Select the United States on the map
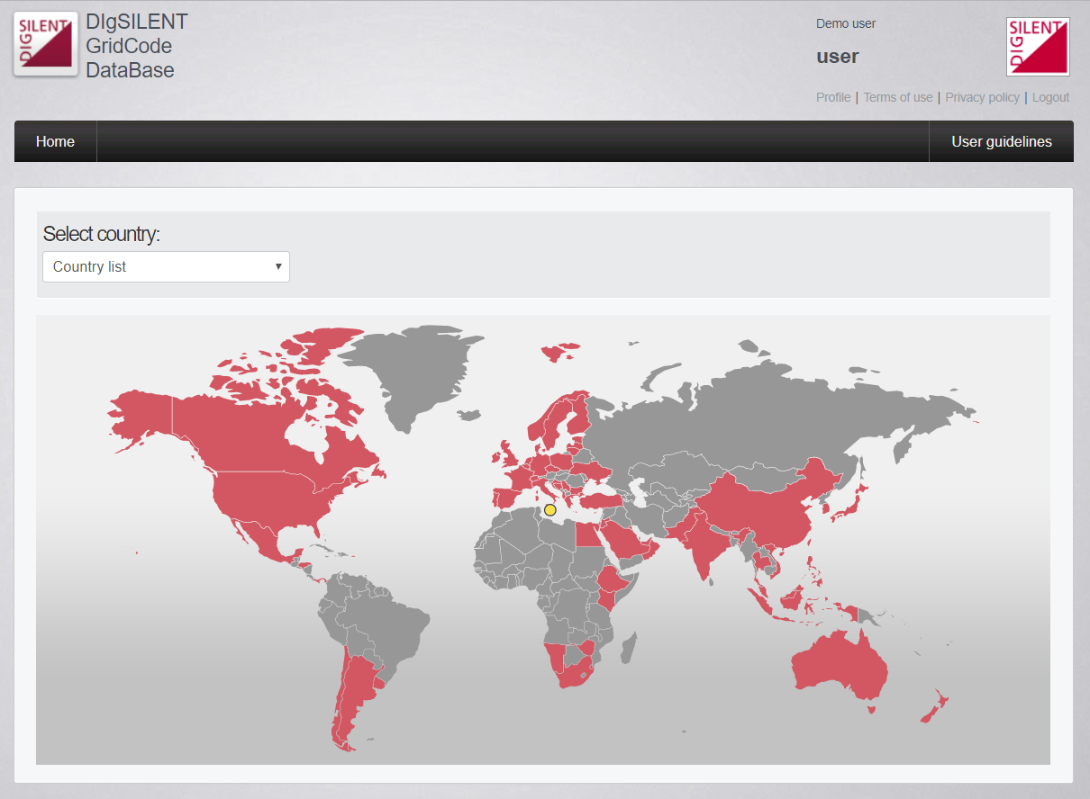 coord(270,499)
